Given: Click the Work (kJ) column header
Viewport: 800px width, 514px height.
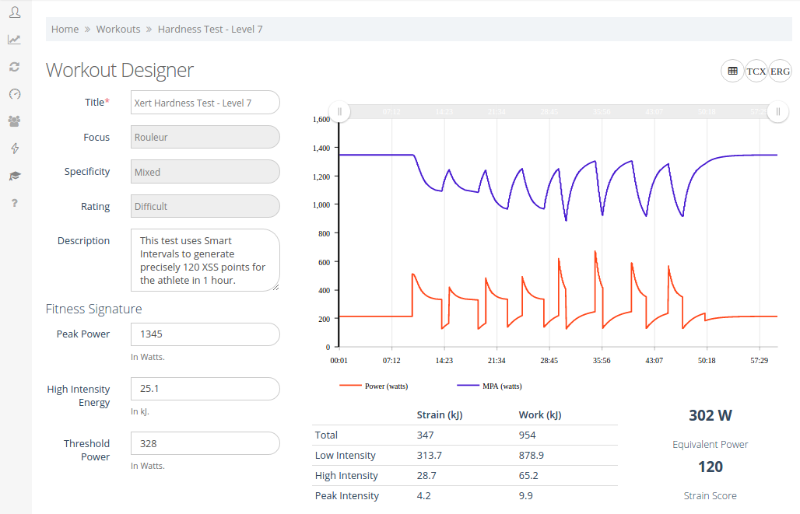Looking at the screenshot, I should 540,415.
